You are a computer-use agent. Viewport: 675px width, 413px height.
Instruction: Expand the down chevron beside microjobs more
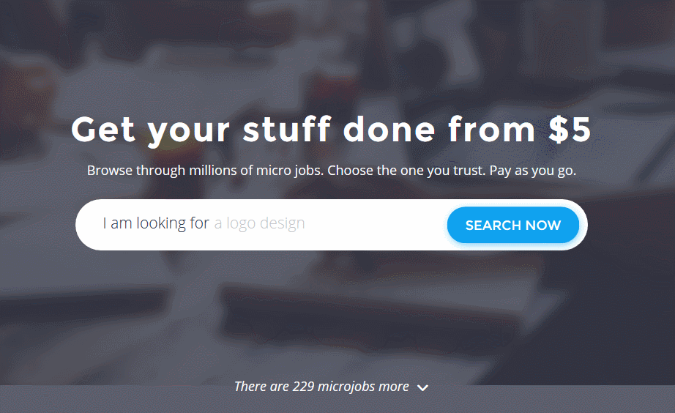coord(422,387)
